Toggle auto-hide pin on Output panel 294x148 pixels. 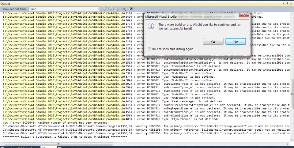point(287,4)
